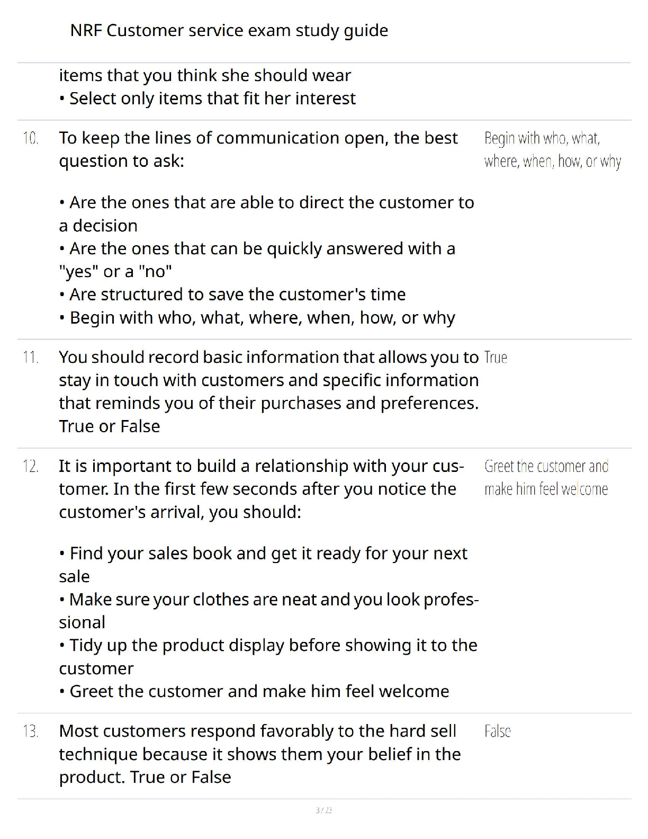Click question number 11
This screenshot has height=839, width=648.
tap(31, 358)
